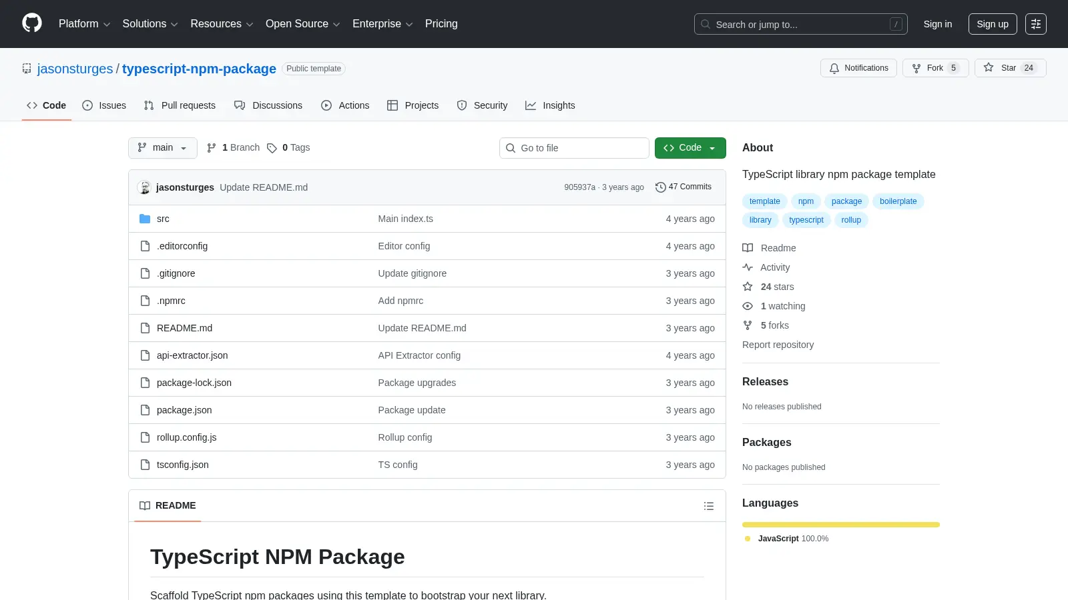Select the fork icon beside 5 forks
The height and width of the screenshot is (600, 1068).
[748, 325]
